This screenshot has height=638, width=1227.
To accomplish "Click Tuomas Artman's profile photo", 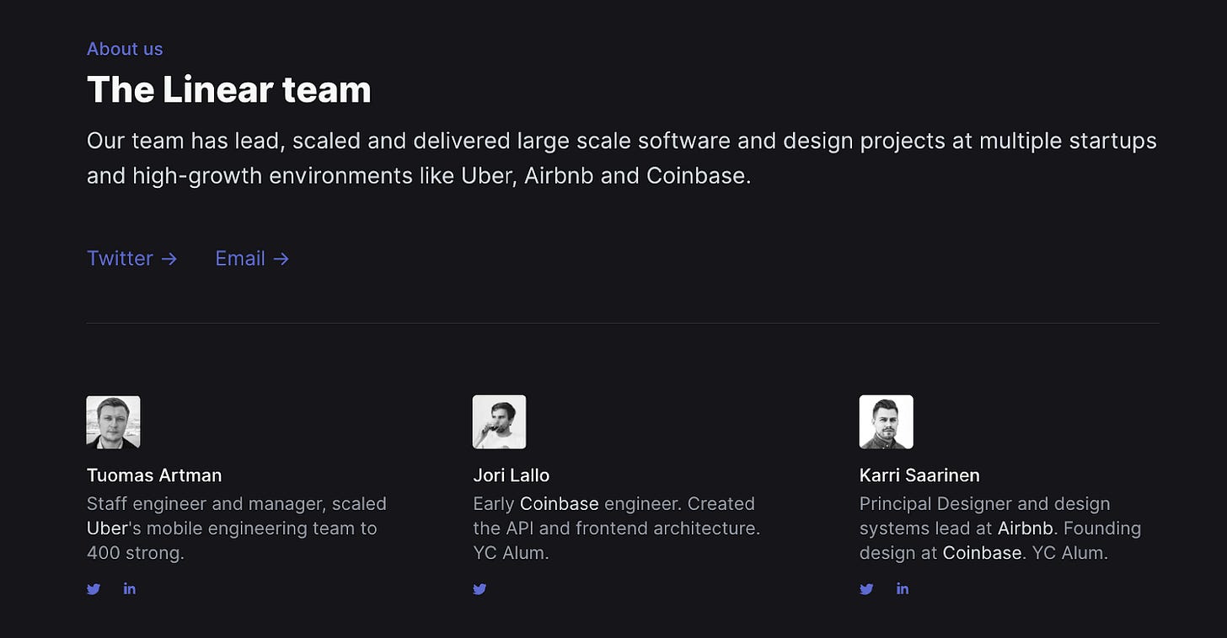I will coord(114,422).
